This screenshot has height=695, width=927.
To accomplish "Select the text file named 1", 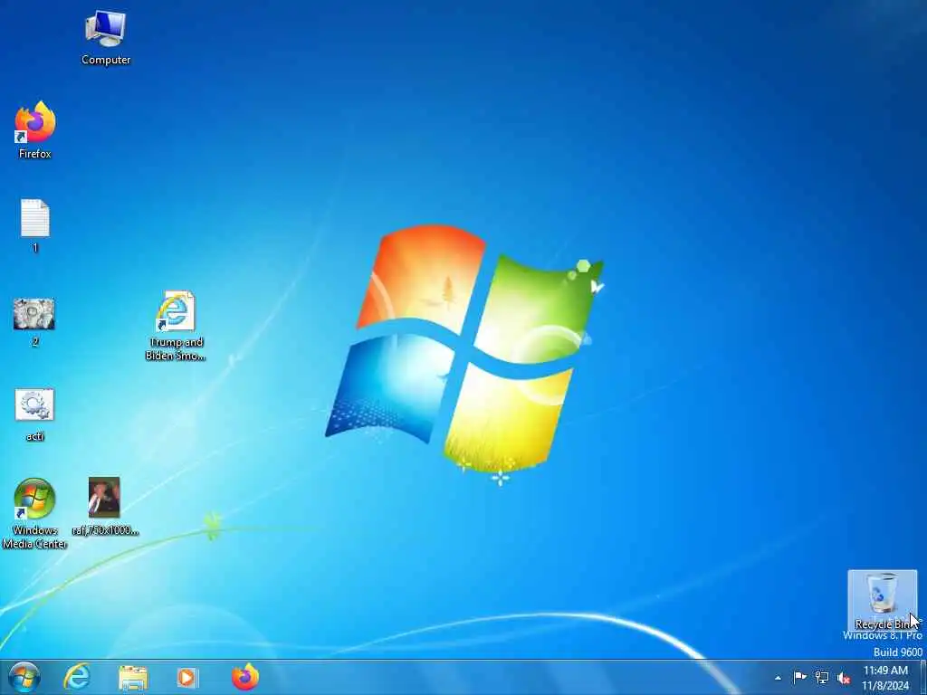I will [35, 225].
